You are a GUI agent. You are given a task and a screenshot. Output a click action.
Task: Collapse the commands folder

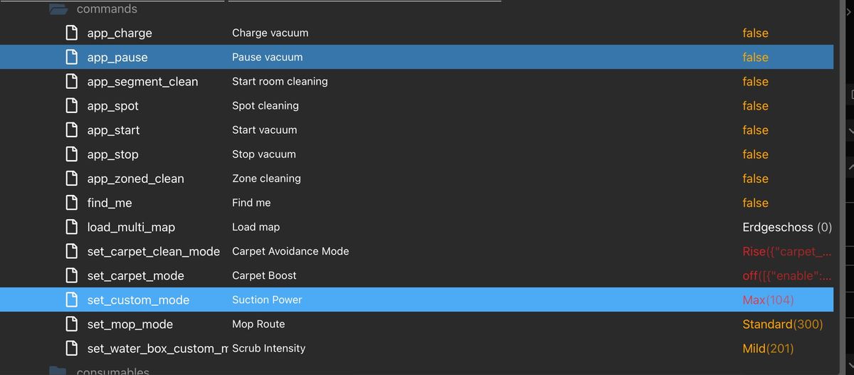[x=58, y=9]
